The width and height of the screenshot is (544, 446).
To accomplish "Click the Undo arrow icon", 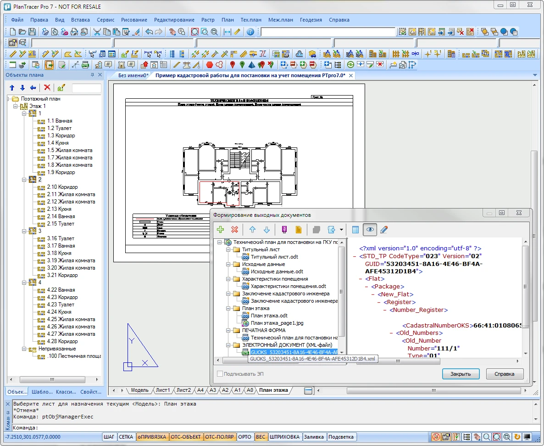I will point(149,32).
